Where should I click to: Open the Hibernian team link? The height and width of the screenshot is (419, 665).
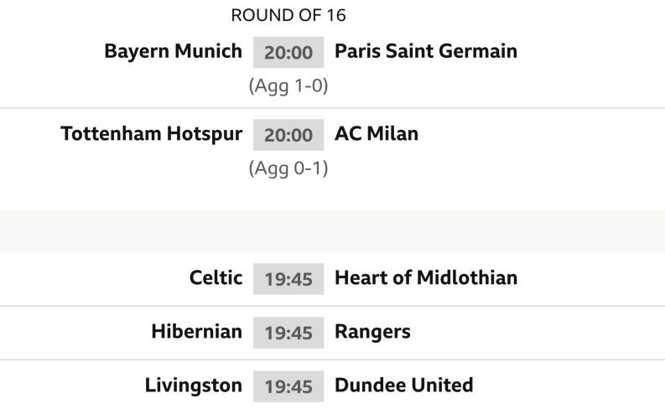pyautogui.click(x=197, y=332)
